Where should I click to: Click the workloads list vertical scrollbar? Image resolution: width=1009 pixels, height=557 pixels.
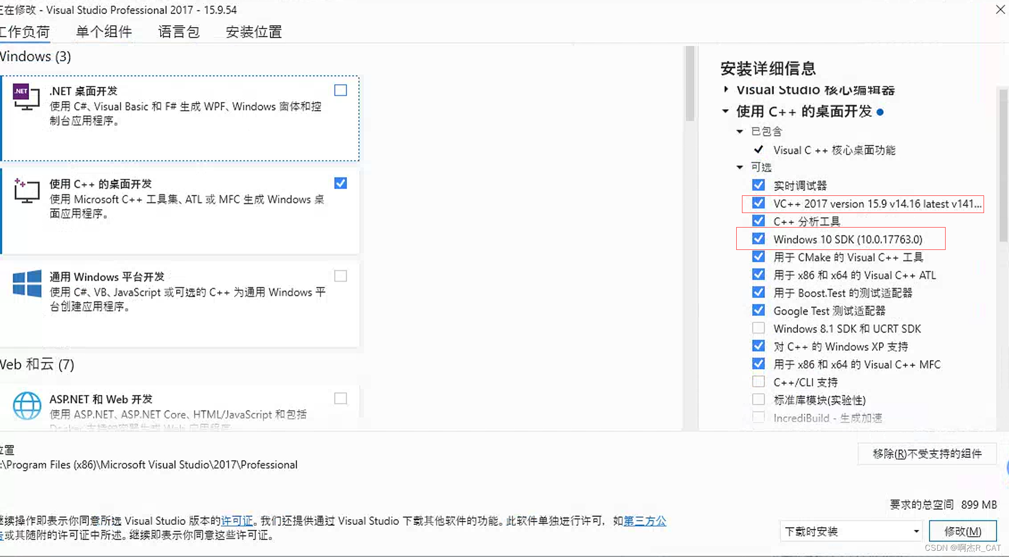tap(690, 83)
